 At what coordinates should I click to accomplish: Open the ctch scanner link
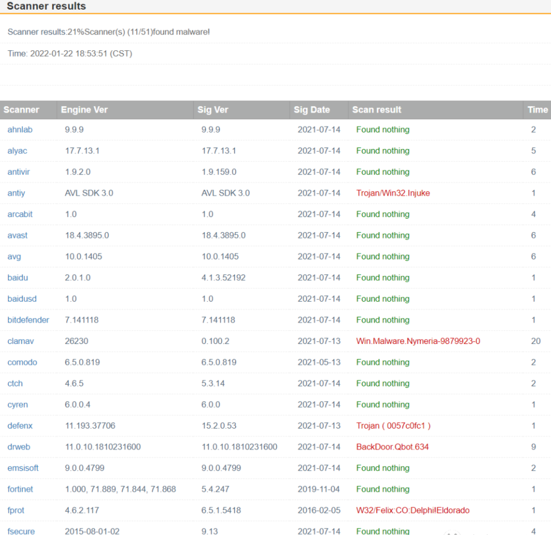pyautogui.click(x=15, y=383)
